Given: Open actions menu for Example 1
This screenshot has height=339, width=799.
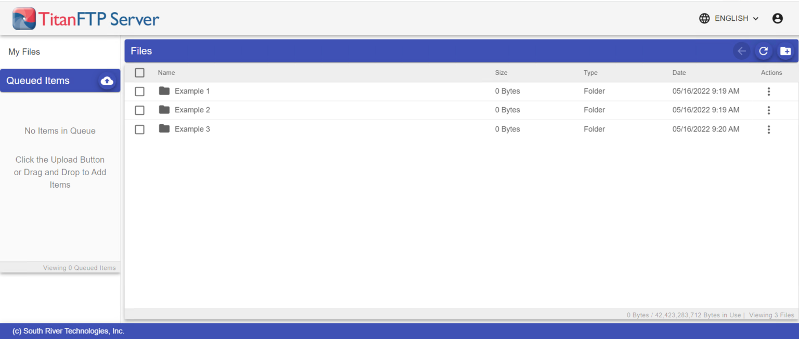Looking at the screenshot, I should pyautogui.click(x=768, y=92).
